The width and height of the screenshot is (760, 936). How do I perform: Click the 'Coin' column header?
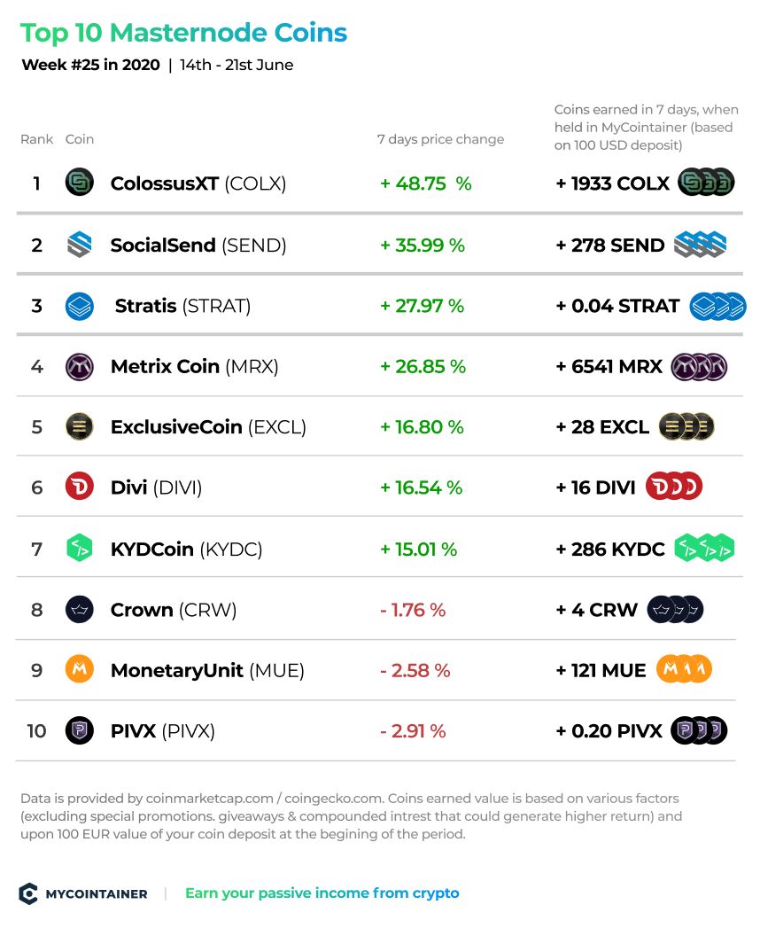(x=80, y=139)
